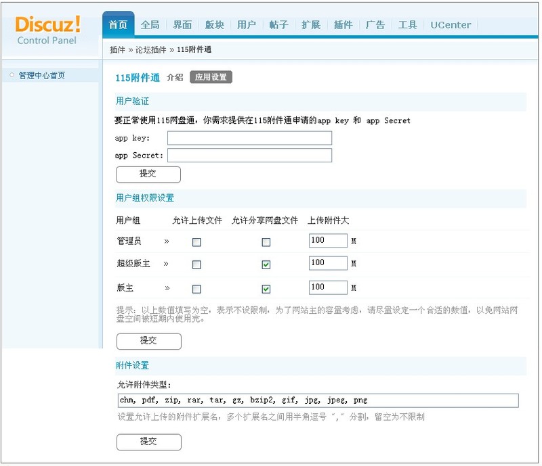Uncheck 允许分享网盘文件 for 版主
This screenshot has width=542, height=466.
point(266,289)
